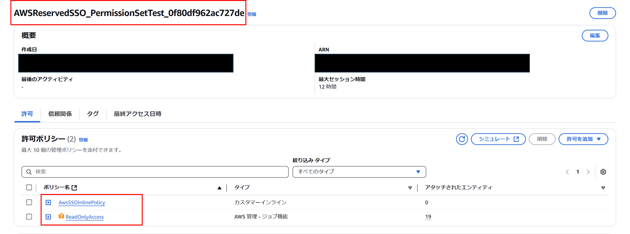
Task: Expand the AwsSSOInlinePolicy row details
Action: [48, 203]
